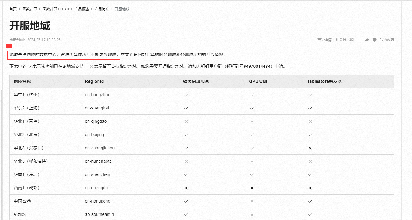This screenshot has width=412, height=220.
Task: Click Tablestore checkmark in cn-shanghai row
Action: point(310,108)
